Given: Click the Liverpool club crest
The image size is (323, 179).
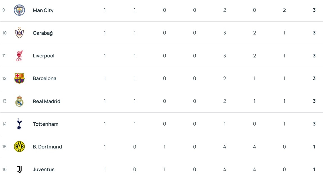Looking at the screenshot, I should click(19, 56).
